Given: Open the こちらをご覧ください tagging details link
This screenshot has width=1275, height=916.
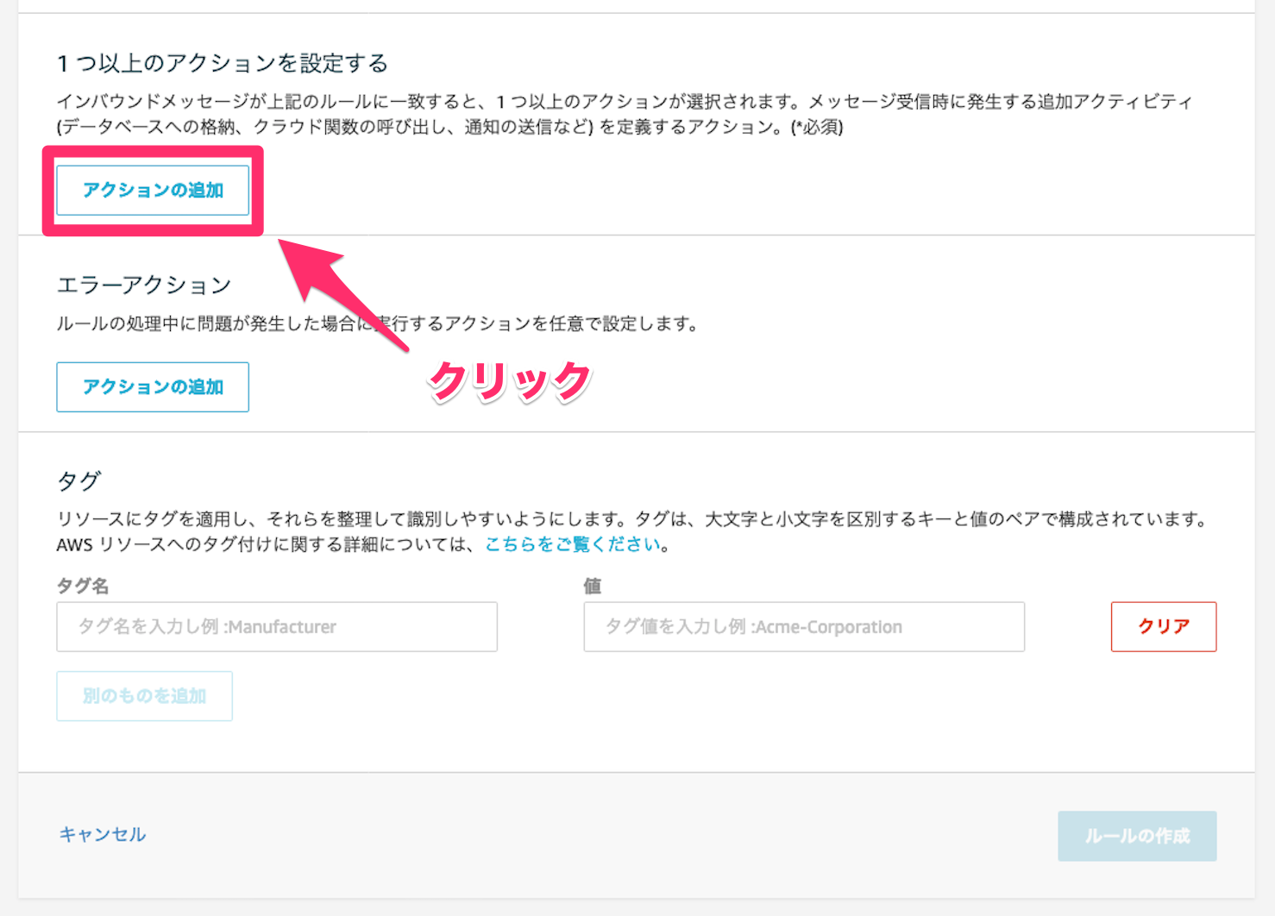Looking at the screenshot, I should pos(573,544).
